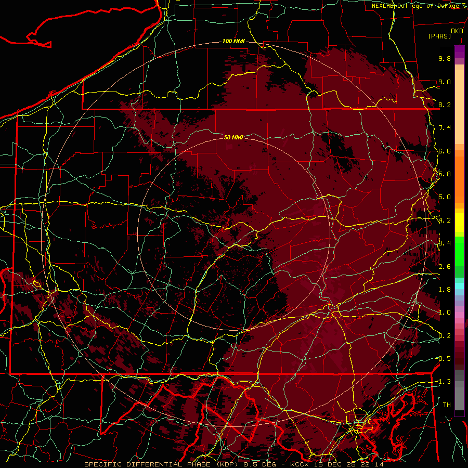Click the 1.0 value on the scale
This screenshot has width=468, height=468.
pyautogui.click(x=445, y=313)
